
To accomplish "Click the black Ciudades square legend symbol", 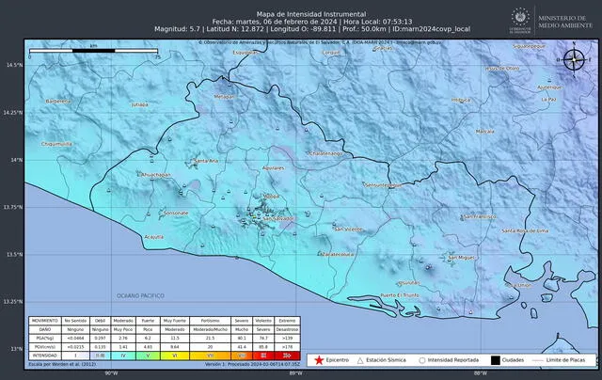I will 494,359.
